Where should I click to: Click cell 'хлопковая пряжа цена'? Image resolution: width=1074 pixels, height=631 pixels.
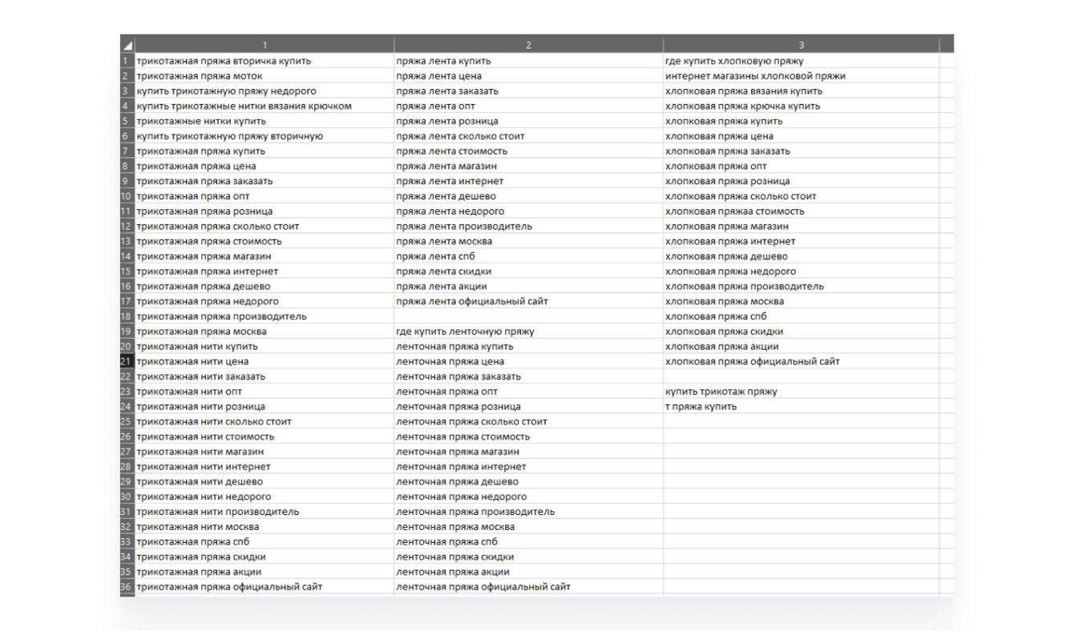801,136
